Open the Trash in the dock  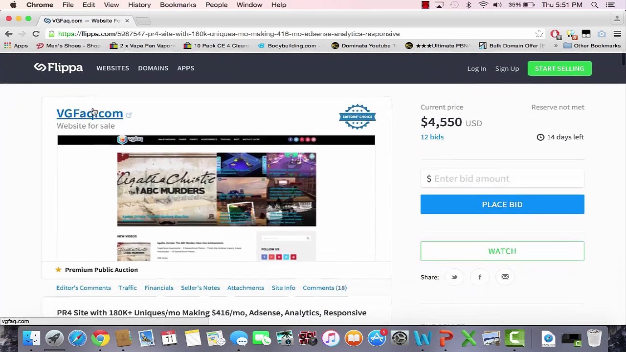point(594,338)
